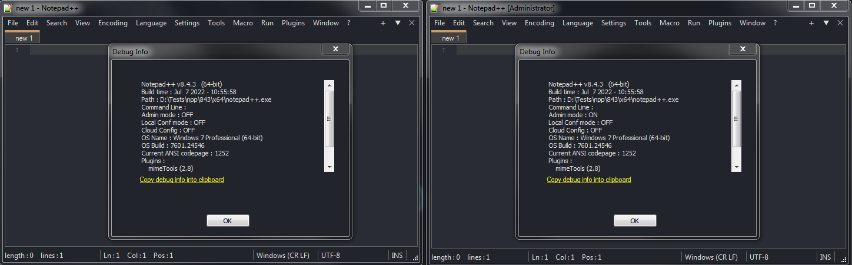The width and height of the screenshot is (852, 265).
Task: Click the scrollbar thumb in left debug info box
Action: tap(329, 118)
